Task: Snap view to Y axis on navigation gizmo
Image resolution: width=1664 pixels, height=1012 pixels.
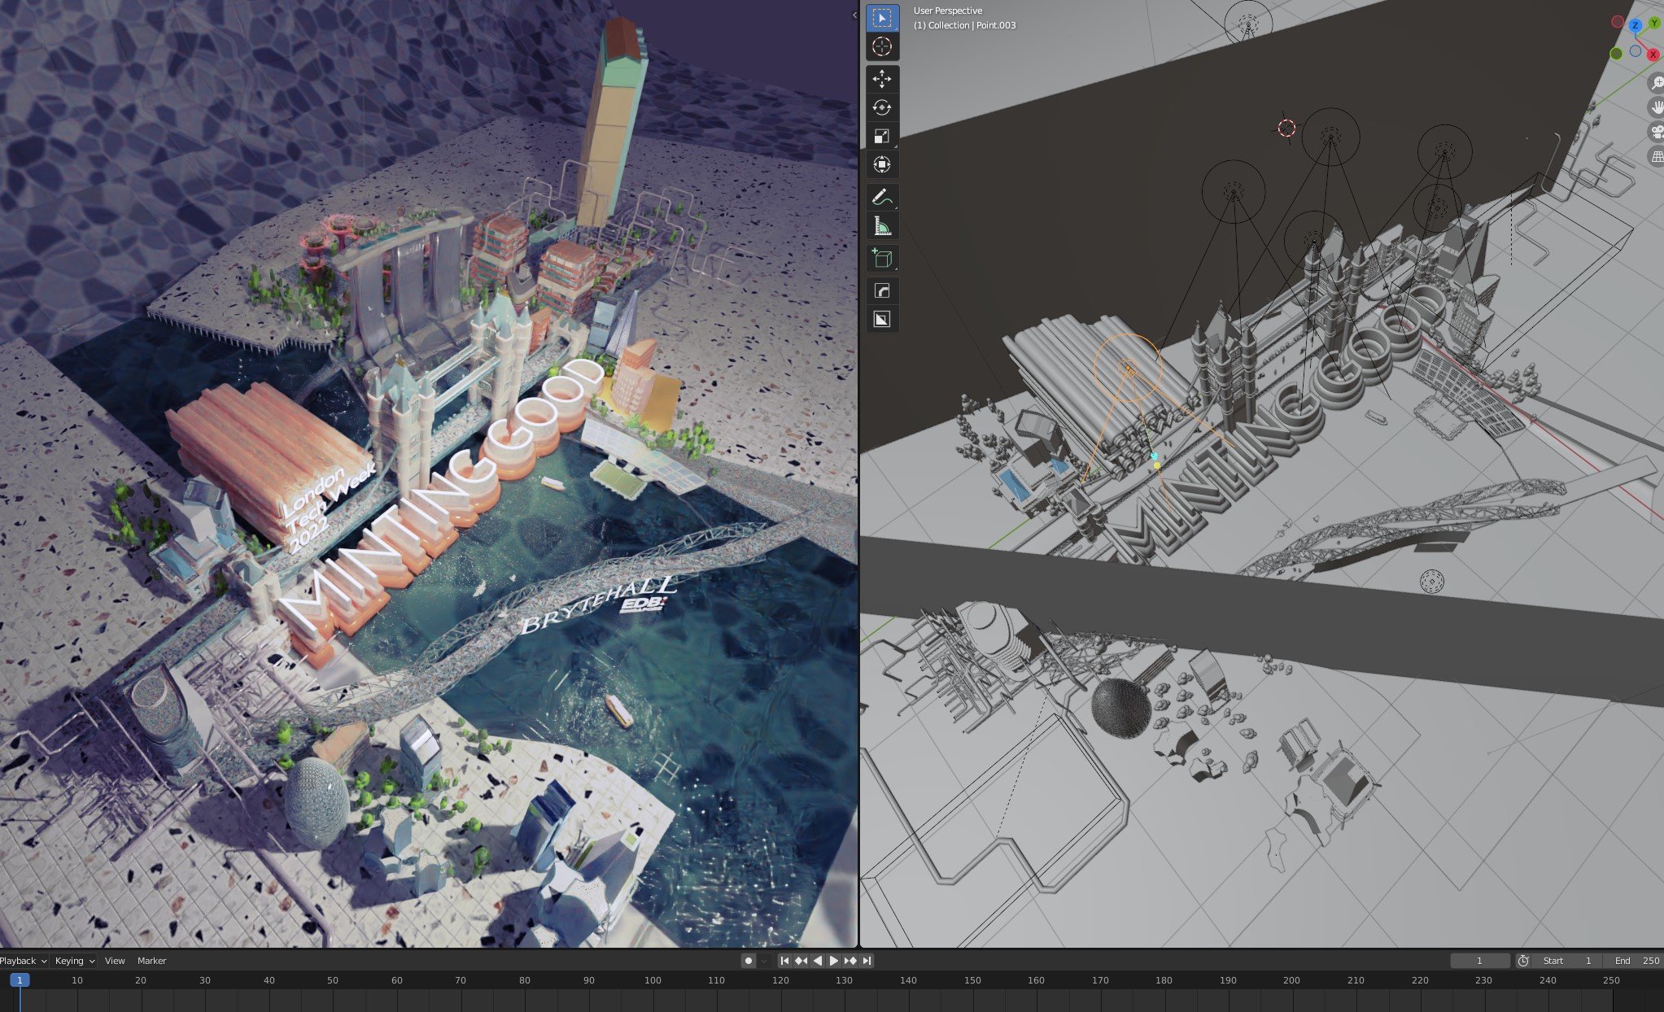Action: coord(1654,24)
